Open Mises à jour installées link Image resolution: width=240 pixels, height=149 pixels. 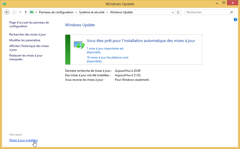click(24, 140)
